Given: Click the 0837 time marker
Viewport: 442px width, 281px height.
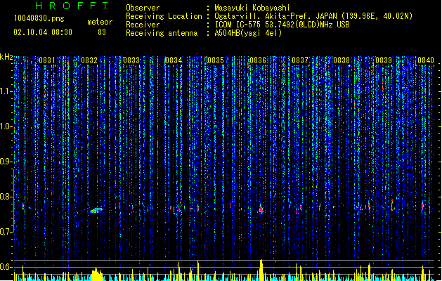Looking at the screenshot, I should click(300, 60).
